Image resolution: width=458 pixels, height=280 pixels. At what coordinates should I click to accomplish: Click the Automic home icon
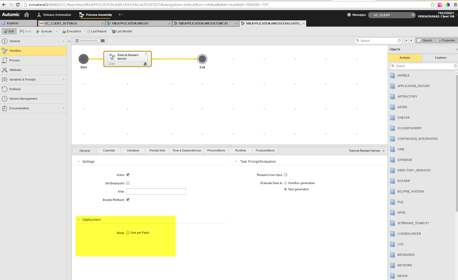(x=26, y=14)
